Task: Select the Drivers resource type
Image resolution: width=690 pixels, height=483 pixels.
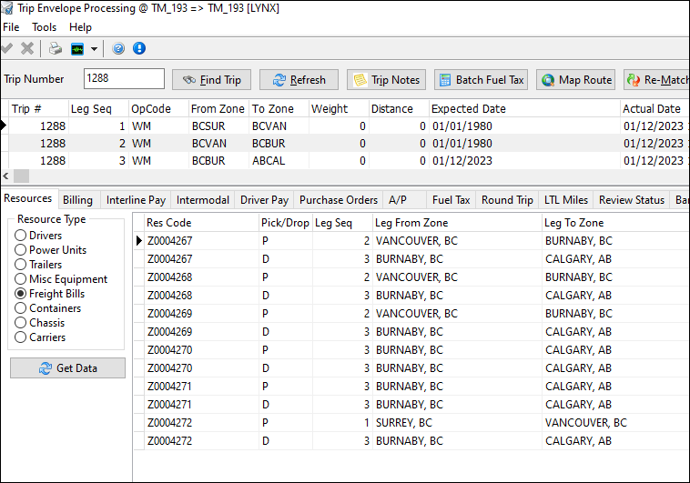Action: 21,236
